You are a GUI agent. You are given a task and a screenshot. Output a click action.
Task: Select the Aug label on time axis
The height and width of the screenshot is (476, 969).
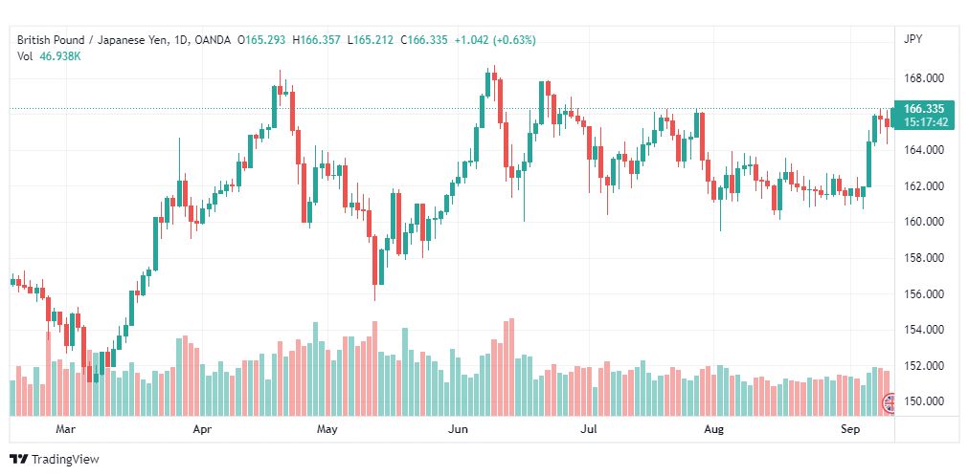(714, 429)
